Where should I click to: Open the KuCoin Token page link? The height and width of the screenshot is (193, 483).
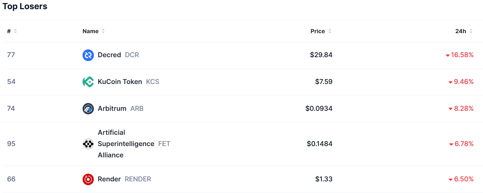[x=120, y=82]
